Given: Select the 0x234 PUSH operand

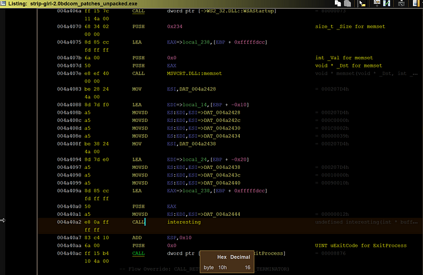Looking at the screenshot, I should tap(174, 26).
